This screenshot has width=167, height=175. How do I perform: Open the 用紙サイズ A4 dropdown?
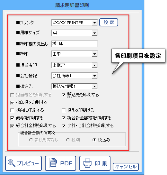pyautogui.click(x=94, y=33)
